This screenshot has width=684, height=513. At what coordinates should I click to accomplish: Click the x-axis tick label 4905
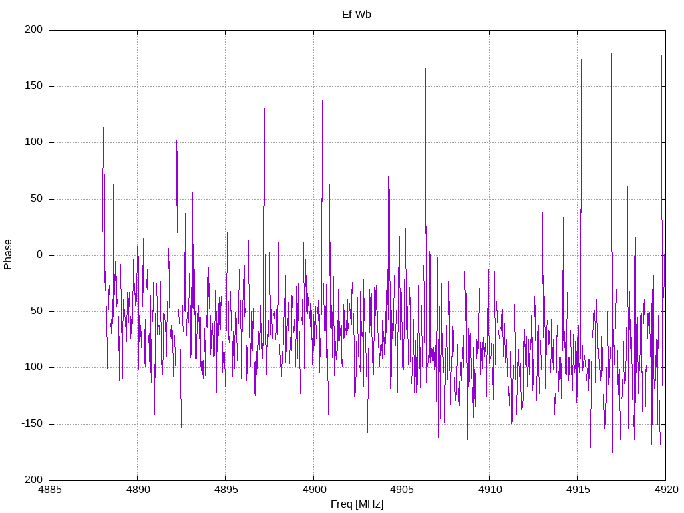(x=403, y=490)
